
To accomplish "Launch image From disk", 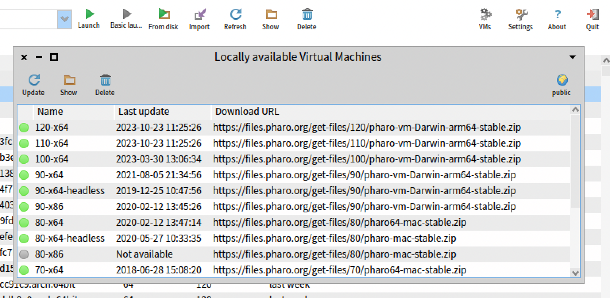I will tap(163, 15).
